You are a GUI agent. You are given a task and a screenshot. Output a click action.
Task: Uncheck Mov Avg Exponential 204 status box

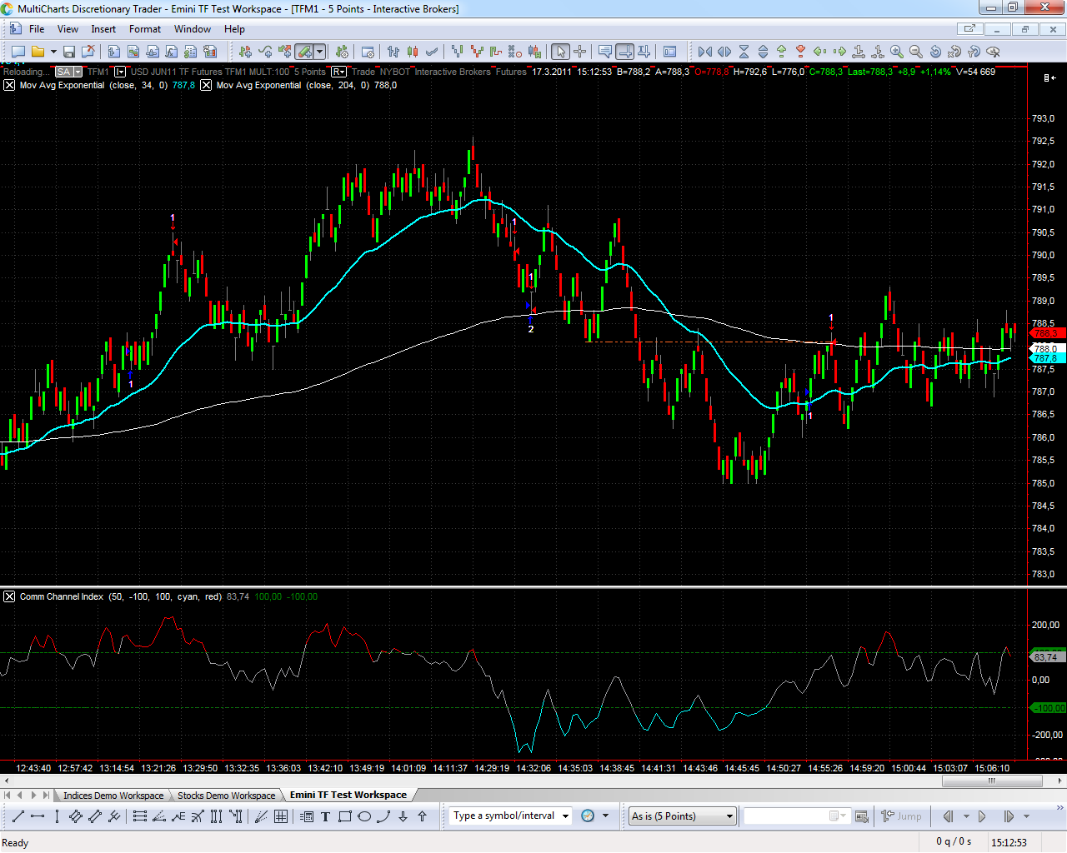coord(206,85)
